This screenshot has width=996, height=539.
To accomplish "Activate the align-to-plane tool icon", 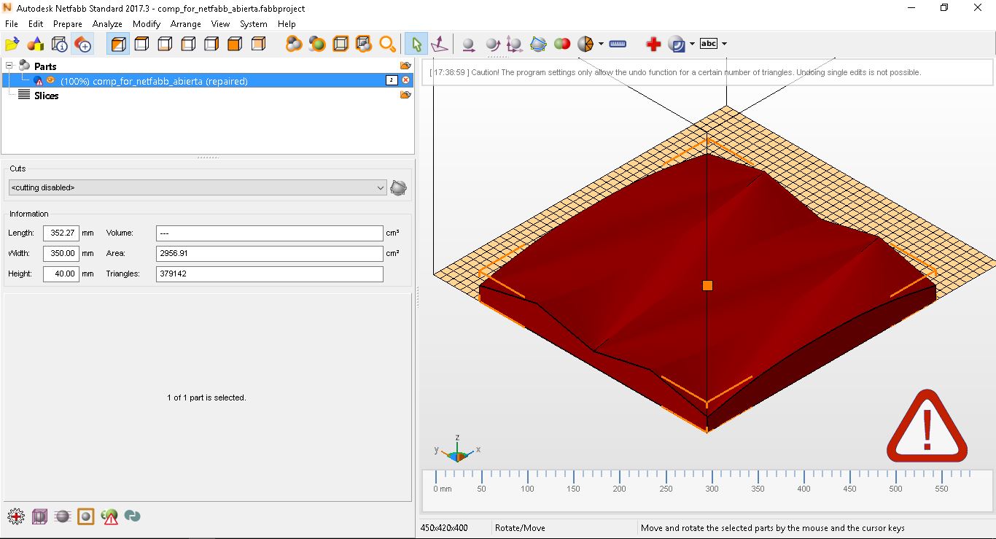I will [440, 44].
